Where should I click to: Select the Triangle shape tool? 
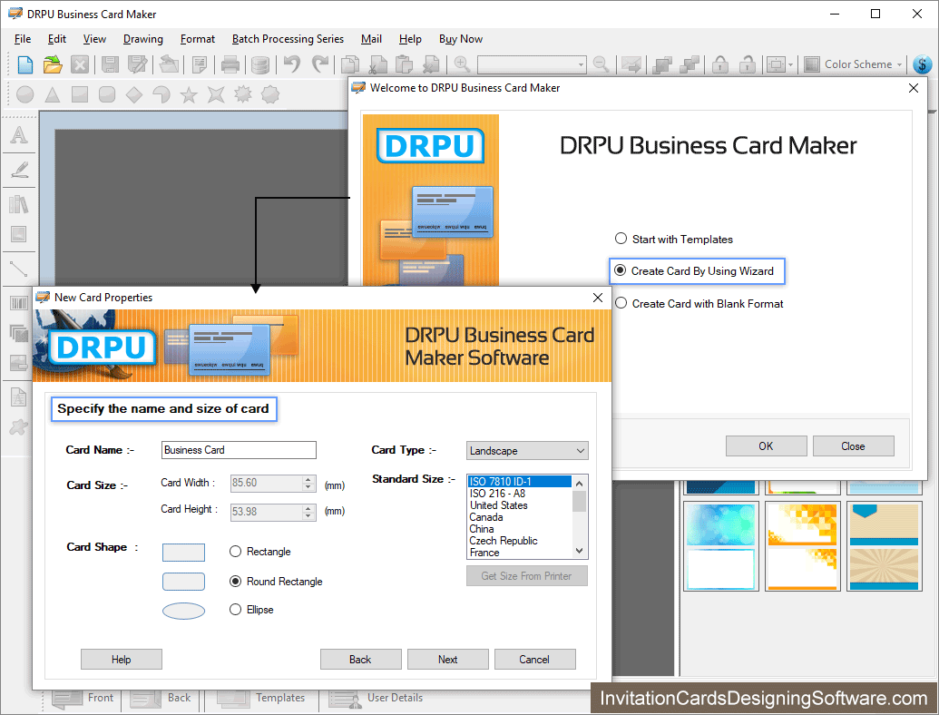point(53,94)
